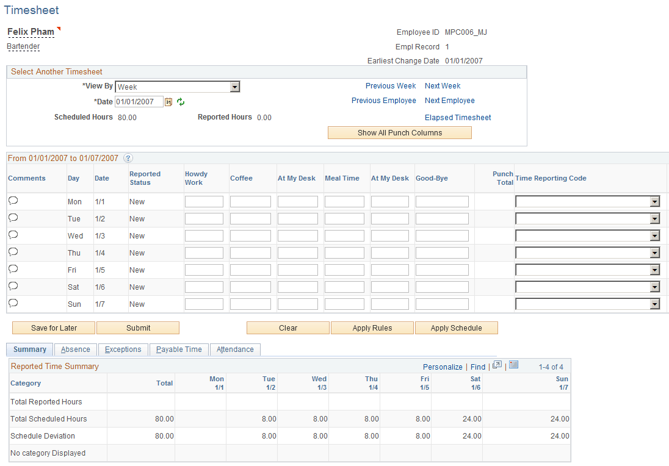
Task: Open related actions for Felix Pham
Action: [x=59, y=29]
